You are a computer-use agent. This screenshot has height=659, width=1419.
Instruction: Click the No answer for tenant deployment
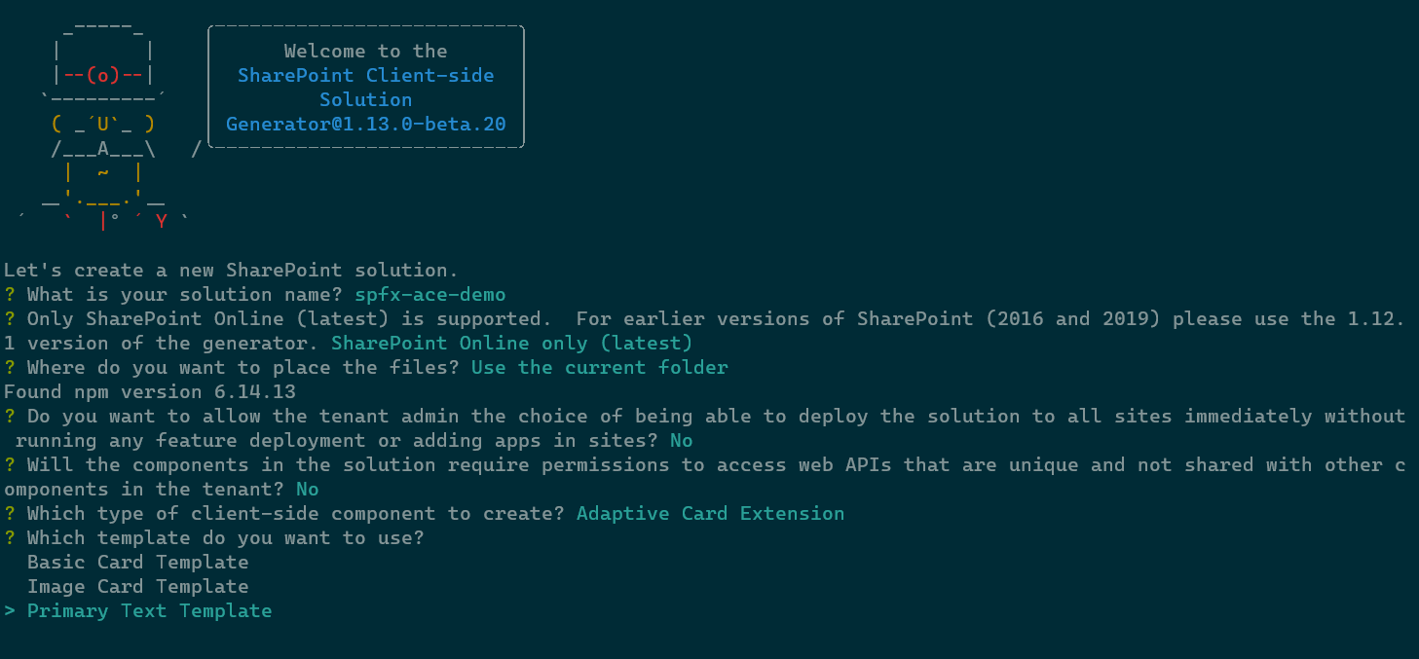681,441
